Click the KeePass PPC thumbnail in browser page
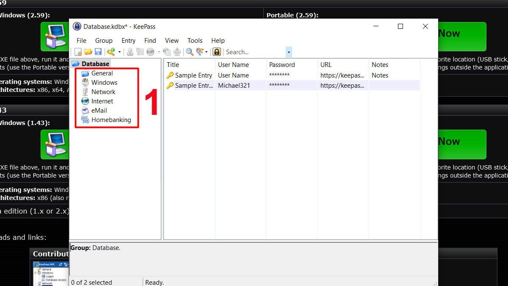The image size is (508, 286). click(x=51, y=273)
